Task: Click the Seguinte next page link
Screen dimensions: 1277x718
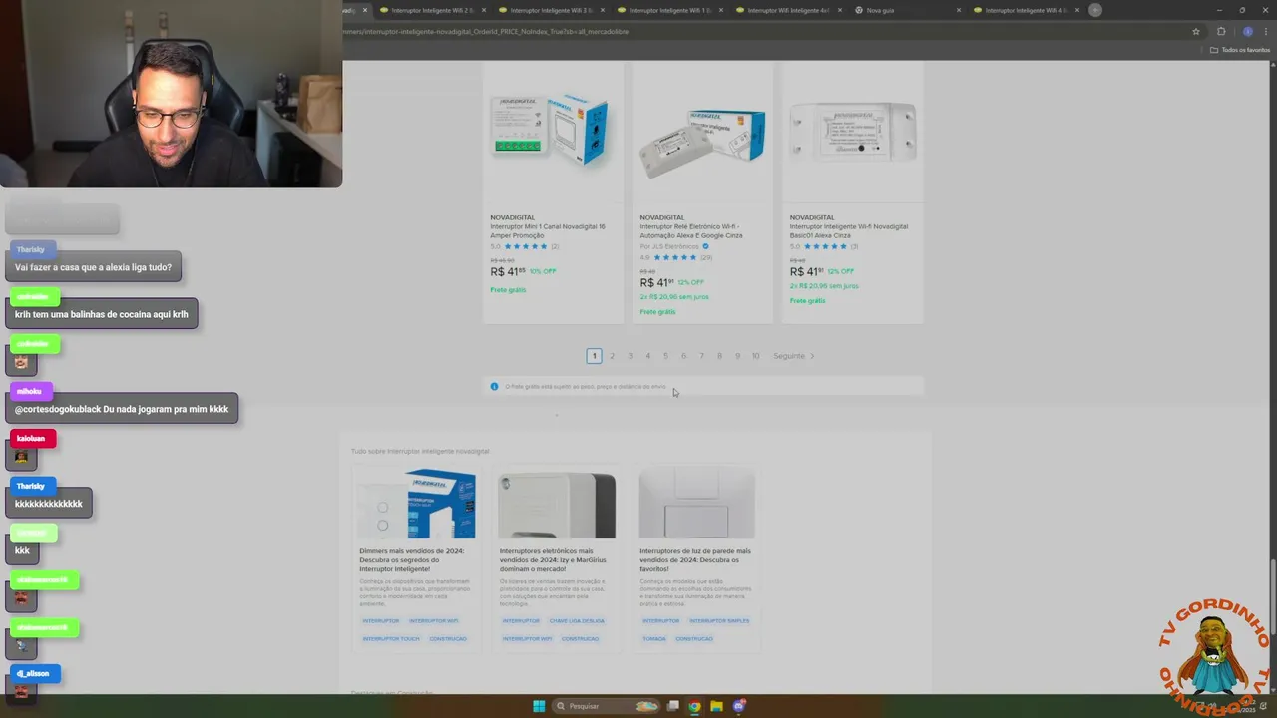Action: (x=794, y=356)
